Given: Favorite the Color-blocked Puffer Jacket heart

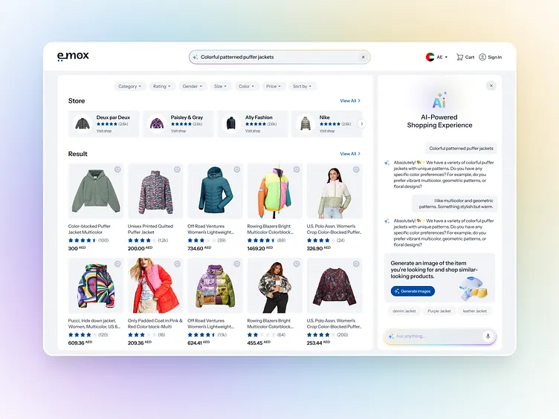Looking at the screenshot, I should pyautogui.click(x=117, y=169).
